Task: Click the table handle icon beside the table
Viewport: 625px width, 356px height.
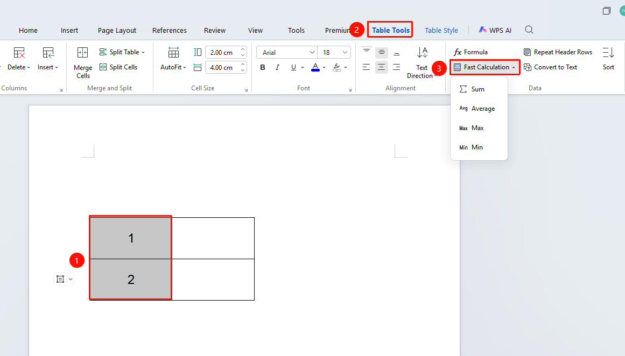Action: 60,279
